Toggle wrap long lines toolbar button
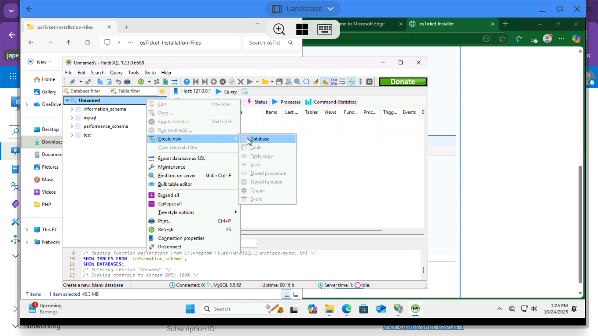This screenshot has height=336, width=598. point(342,81)
